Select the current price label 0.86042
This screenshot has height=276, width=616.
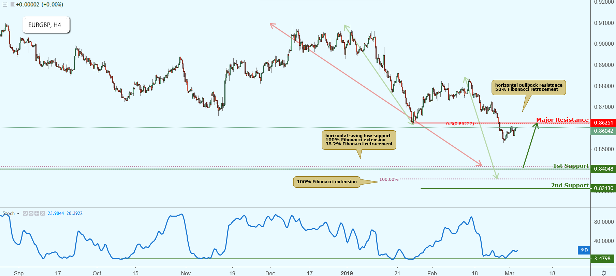pyautogui.click(x=603, y=131)
